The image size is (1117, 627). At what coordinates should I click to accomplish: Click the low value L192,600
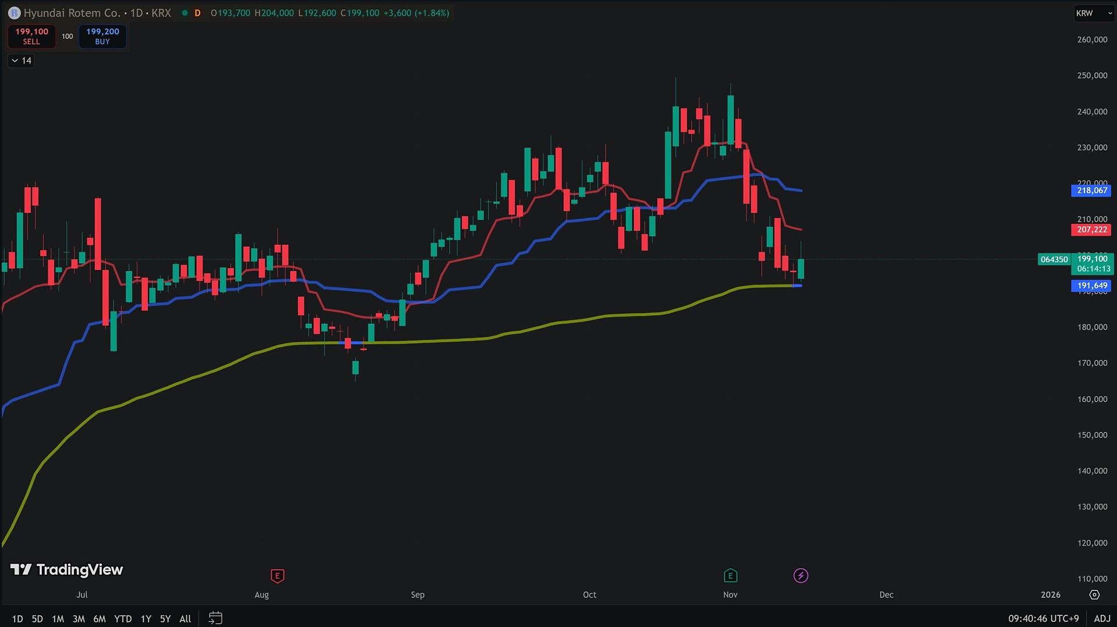point(318,13)
